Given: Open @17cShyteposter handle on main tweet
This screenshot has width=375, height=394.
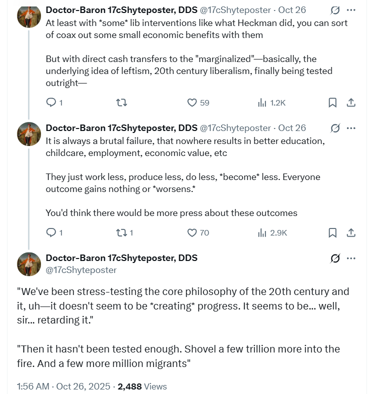Looking at the screenshot, I should [x=81, y=270].
